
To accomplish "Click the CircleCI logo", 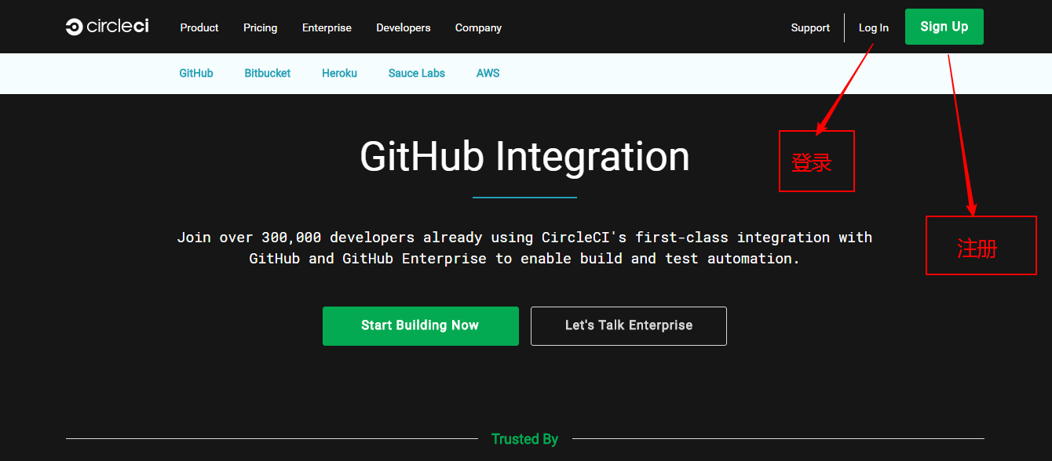I will click(x=107, y=27).
